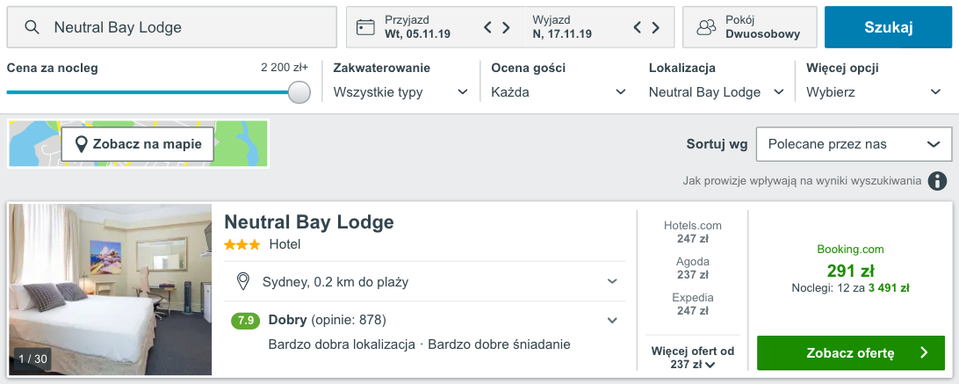Image resolution: width=959 pixels, height=384 pixels.
Task: Click the 2 200 zł+ price value
Action: click(x=285, y=68)
